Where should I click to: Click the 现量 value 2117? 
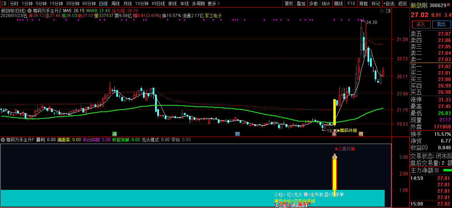[445, 120]
